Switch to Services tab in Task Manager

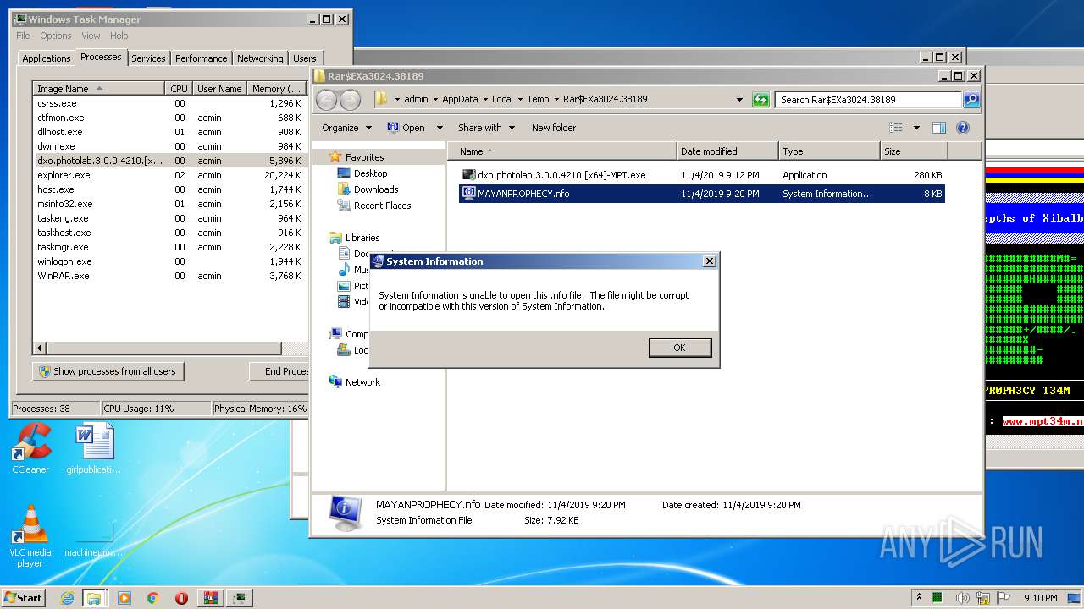[148, 58]
